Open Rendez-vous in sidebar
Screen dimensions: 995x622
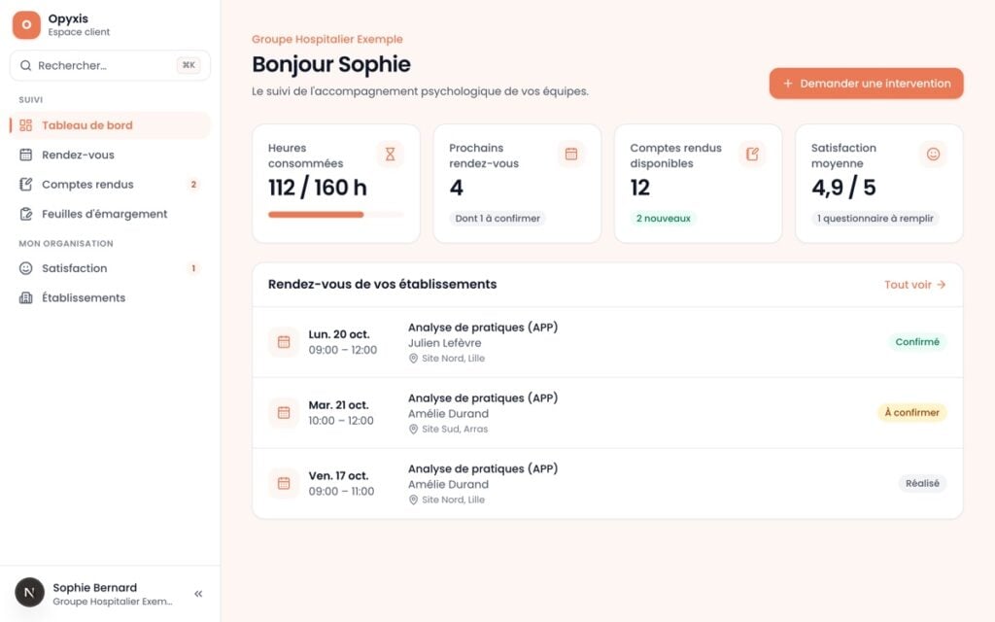[111, 155]
